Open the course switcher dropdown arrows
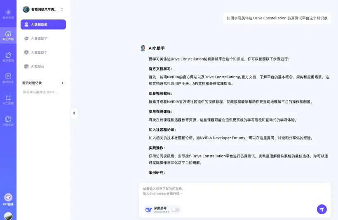 point(62,9)
